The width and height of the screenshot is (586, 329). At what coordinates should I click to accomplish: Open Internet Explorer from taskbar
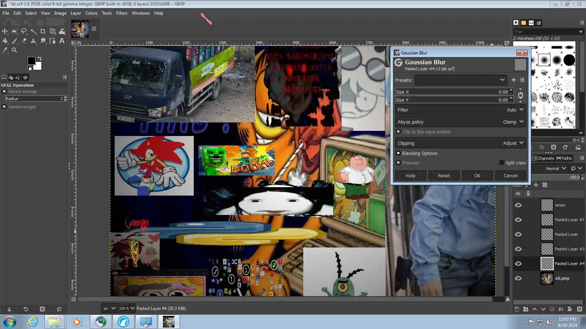click(x=33, y=322)
